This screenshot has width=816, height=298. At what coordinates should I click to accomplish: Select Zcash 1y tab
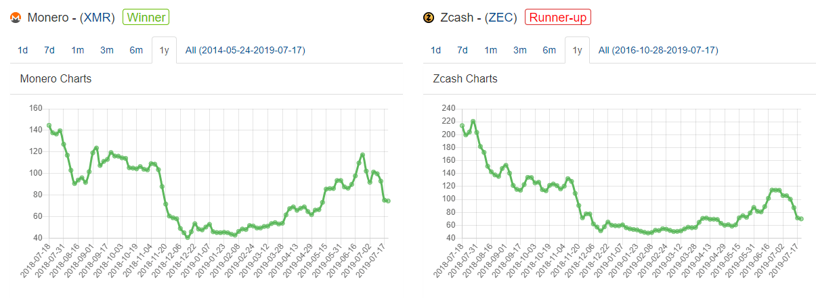pos(577,50)
